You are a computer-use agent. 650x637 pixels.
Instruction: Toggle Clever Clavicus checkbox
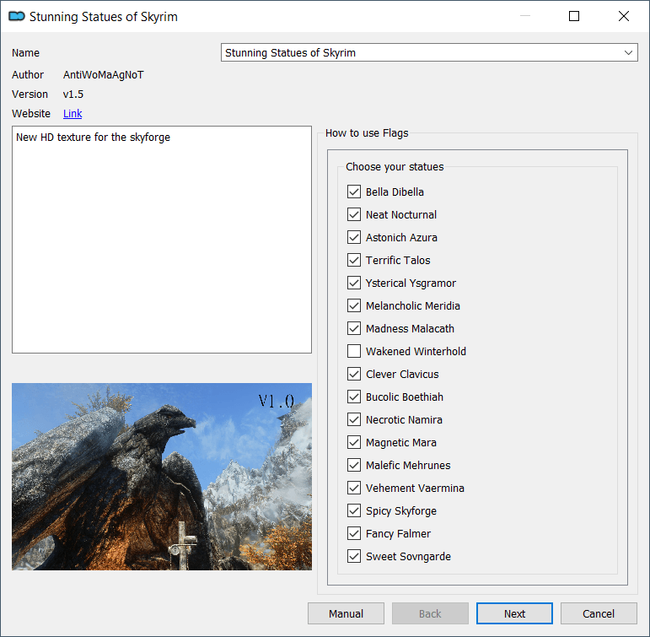353,374
